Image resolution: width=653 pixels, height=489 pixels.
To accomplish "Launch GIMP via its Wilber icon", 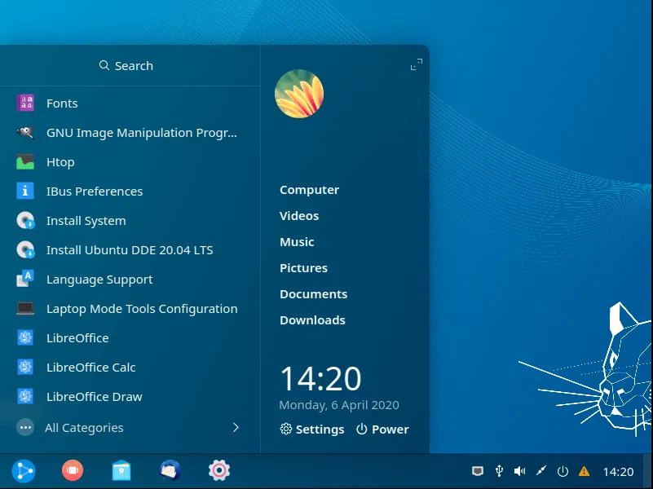I will [25, 132].
